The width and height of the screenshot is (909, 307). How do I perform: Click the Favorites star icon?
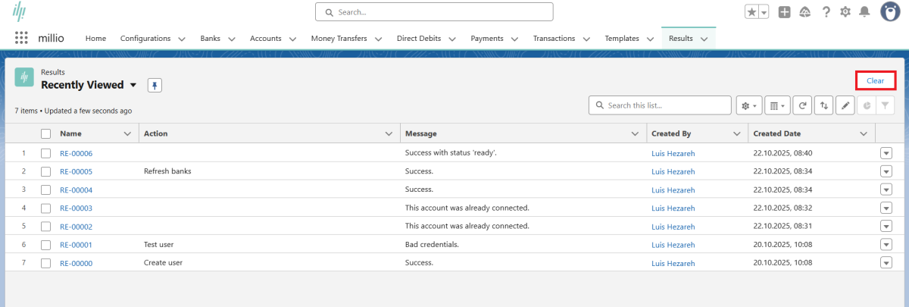pos(751,12)
